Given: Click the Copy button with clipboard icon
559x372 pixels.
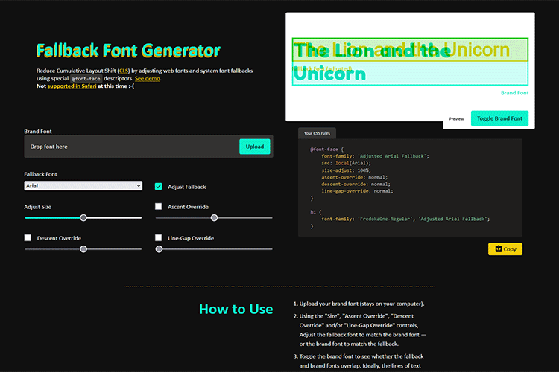Looking at the screenshot, I should tap(505, 249).
